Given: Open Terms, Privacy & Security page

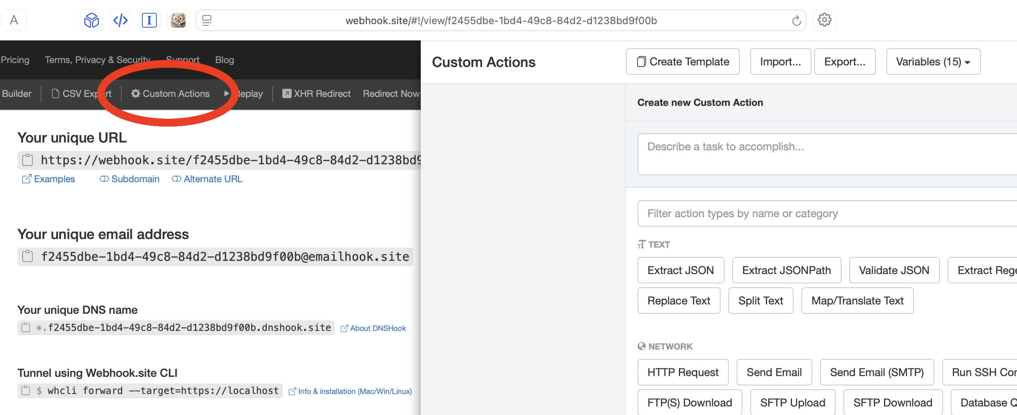Looking at the screenshot, I should pyautogui.click(x=97, y=60).
